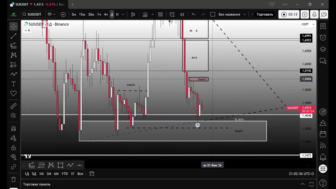Open the help center question mark

(x=323, y=183)
